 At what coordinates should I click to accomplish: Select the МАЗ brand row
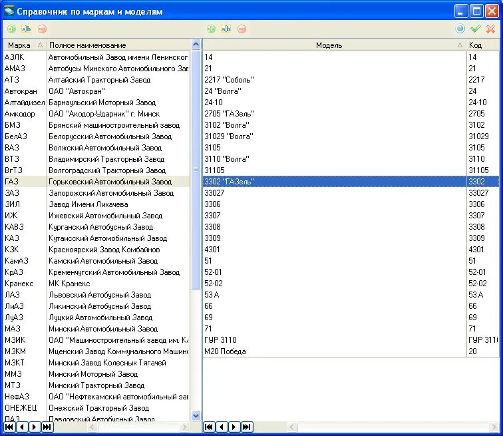pos(96,329)
